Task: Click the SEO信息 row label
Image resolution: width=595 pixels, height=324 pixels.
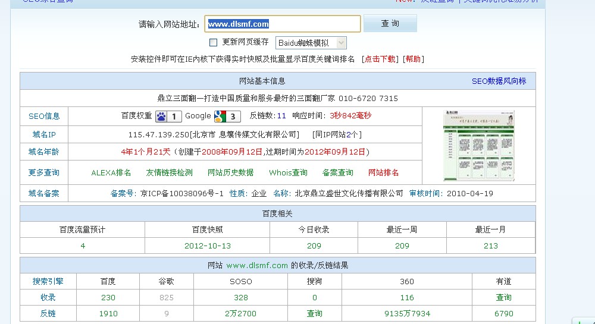Action: click(x=44, y=117)
